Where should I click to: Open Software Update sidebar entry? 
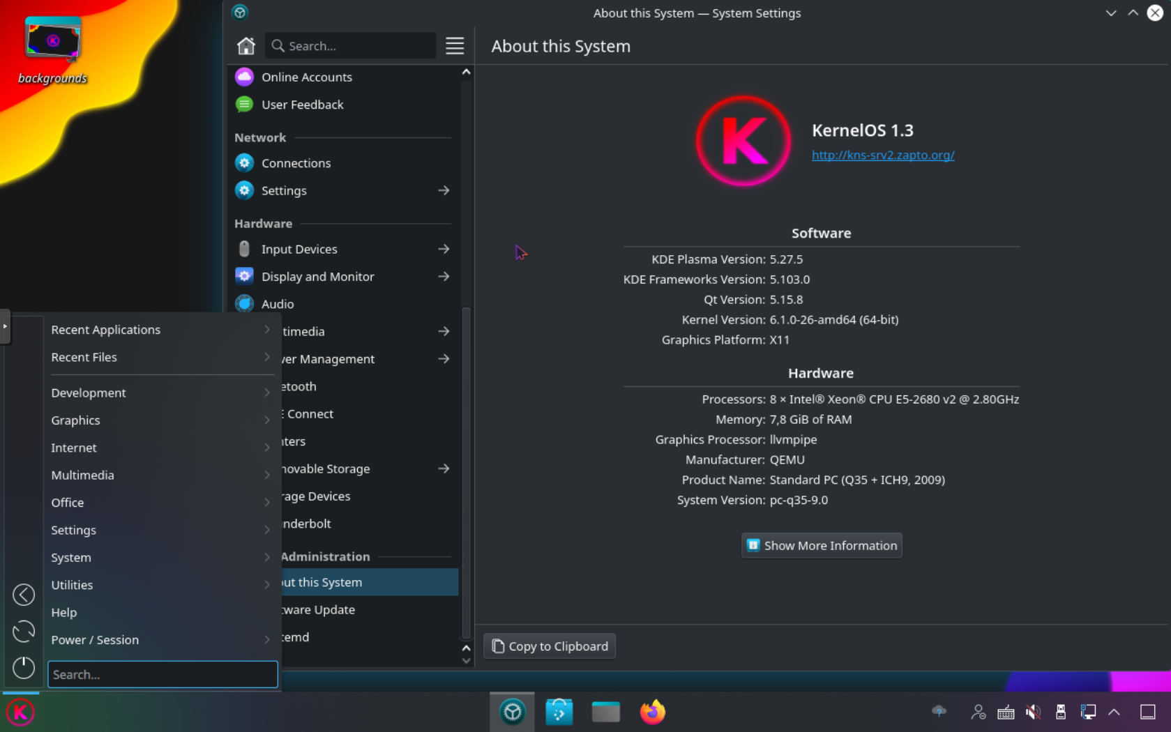[369, 609]
